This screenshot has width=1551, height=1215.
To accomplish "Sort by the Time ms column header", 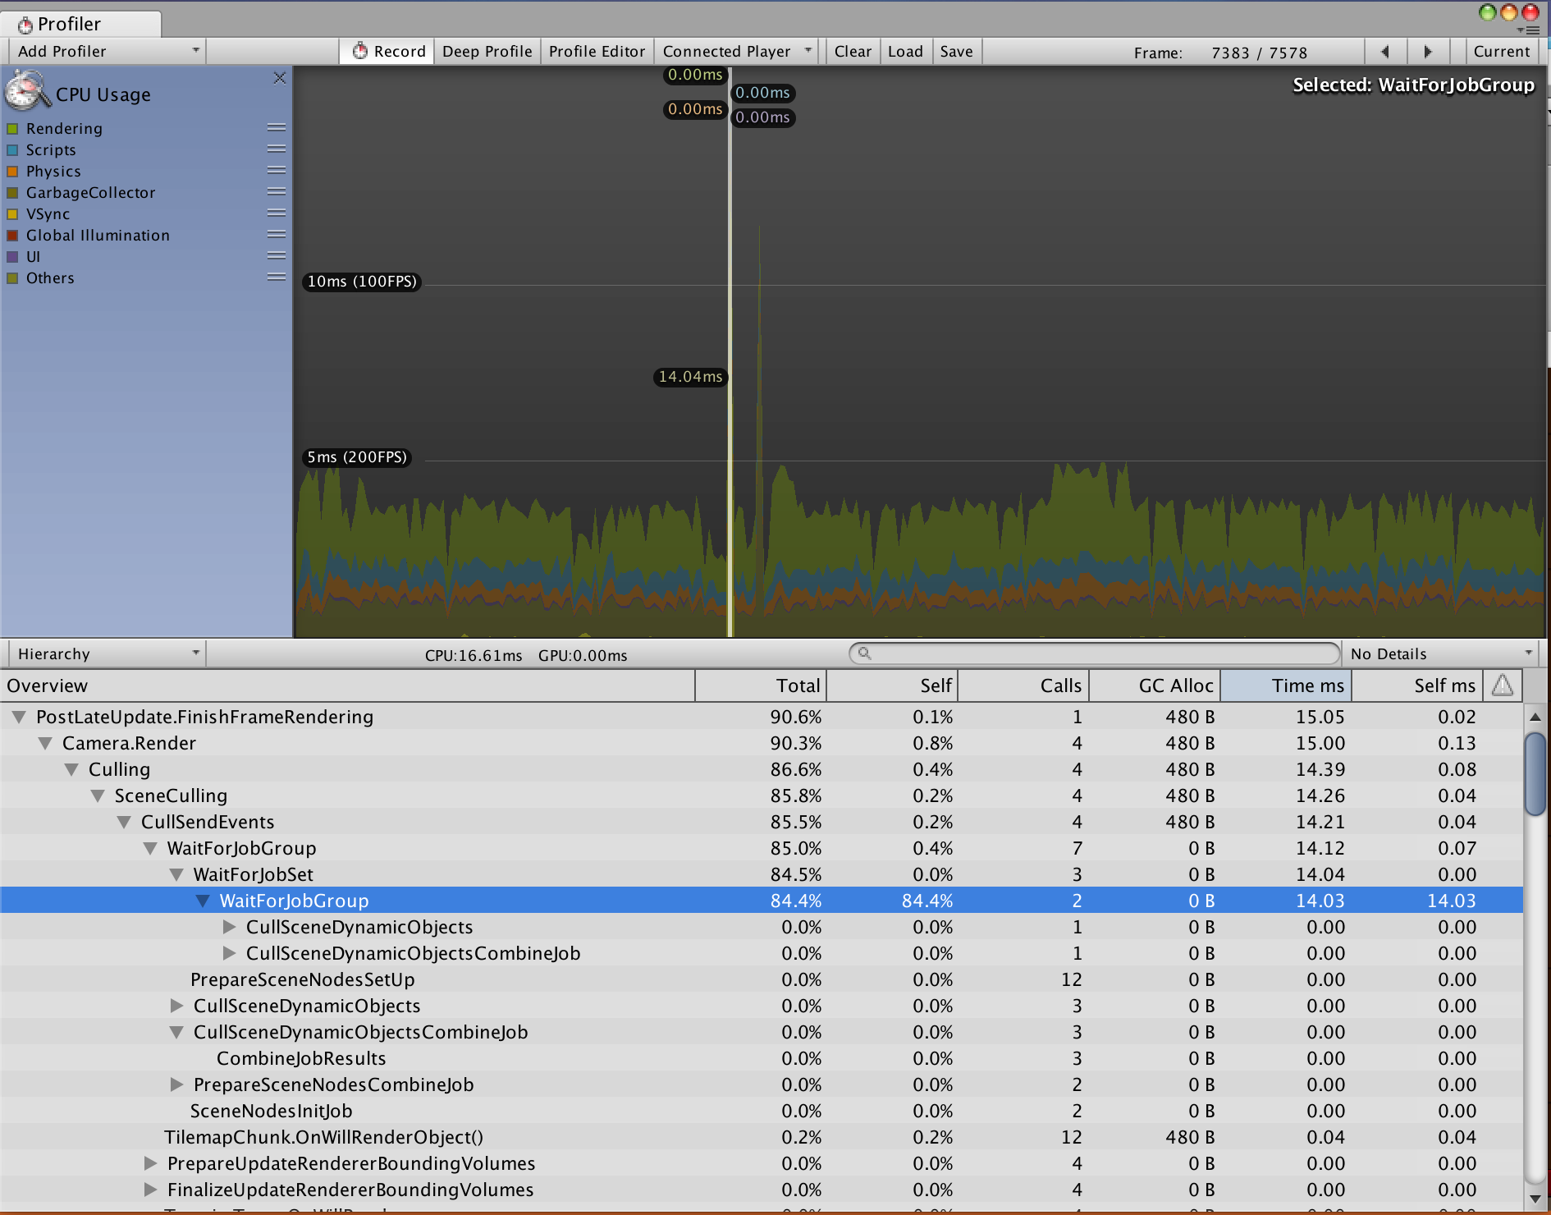I will tap(1286, 685).
